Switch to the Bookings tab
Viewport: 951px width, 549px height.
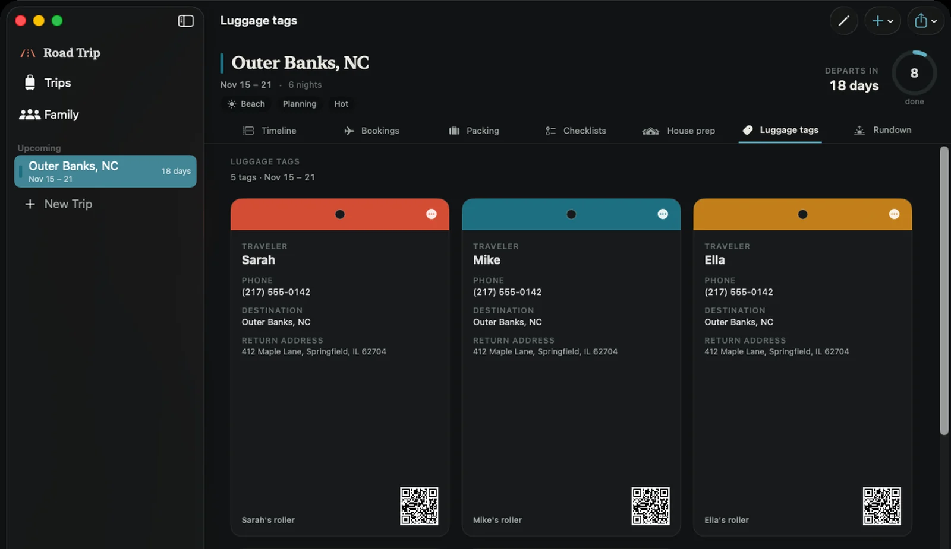(371, 131)
